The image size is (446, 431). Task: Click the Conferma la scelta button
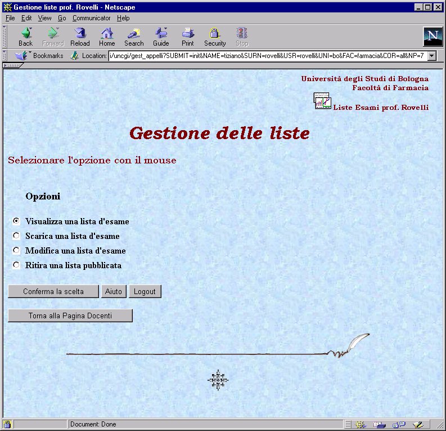[x=53, y=291]
